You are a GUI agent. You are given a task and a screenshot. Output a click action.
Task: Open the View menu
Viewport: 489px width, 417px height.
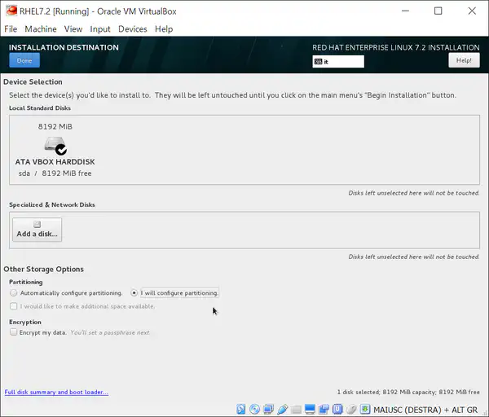[73, 29]
